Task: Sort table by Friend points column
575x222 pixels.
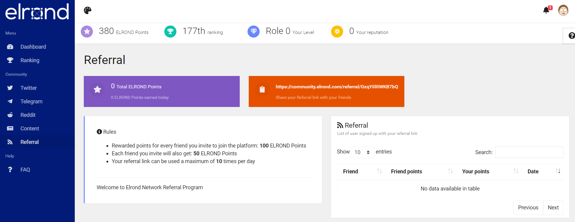Action: tap(420, 172)
